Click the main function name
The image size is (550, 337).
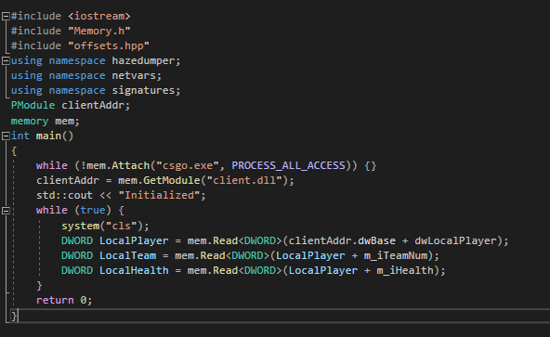coord(48,136)
